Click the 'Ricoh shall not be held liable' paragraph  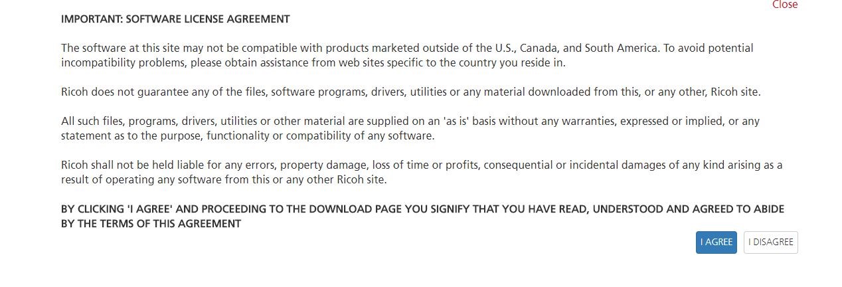tap(421, 171)
